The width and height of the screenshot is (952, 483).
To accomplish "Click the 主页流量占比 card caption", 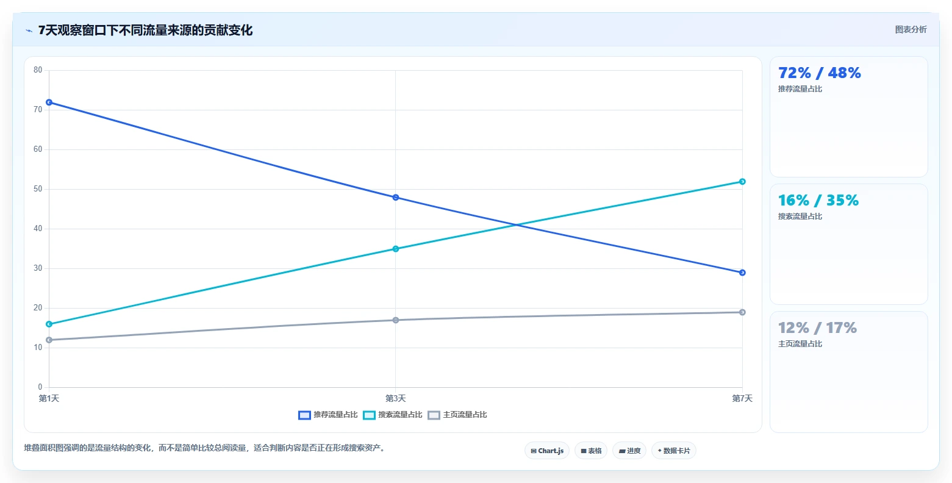I will click(800, 344).
